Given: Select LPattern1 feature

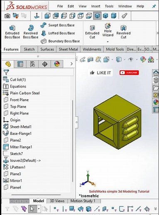Looking at the screenshot, I should tap(14, 167).
